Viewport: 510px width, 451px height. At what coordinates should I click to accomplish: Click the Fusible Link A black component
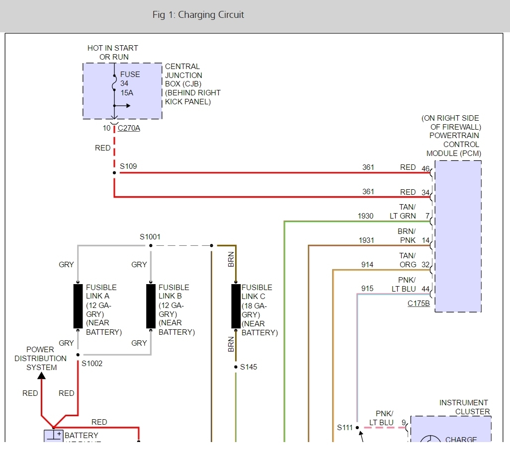pos(78,306)
